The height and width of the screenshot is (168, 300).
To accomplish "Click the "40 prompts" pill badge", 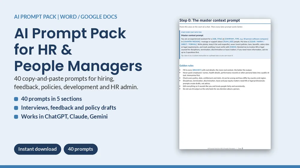I will point(80,149).
